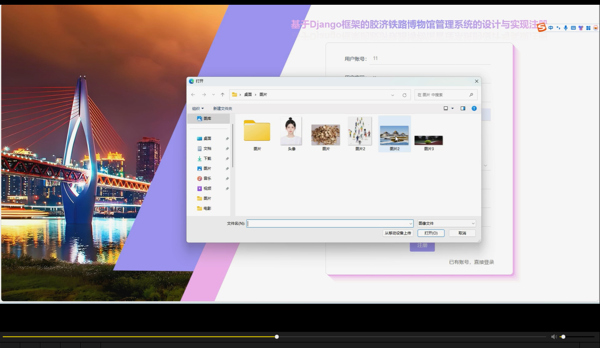This screenshot has height=348, width=600.
Task: Go back in the file dialog navigation
Action: point(193,95)
